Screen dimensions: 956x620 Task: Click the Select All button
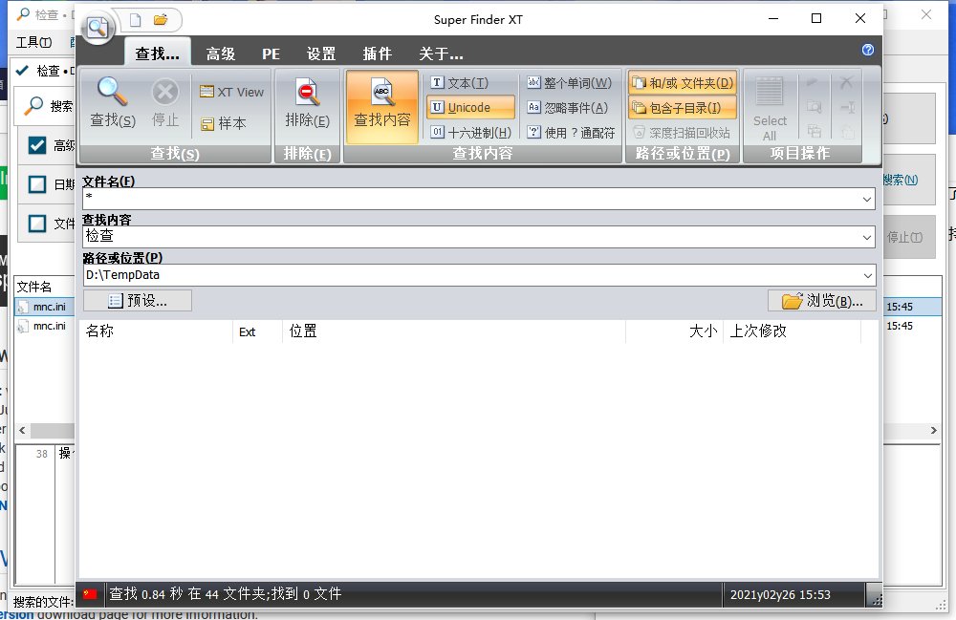[770, 108]
